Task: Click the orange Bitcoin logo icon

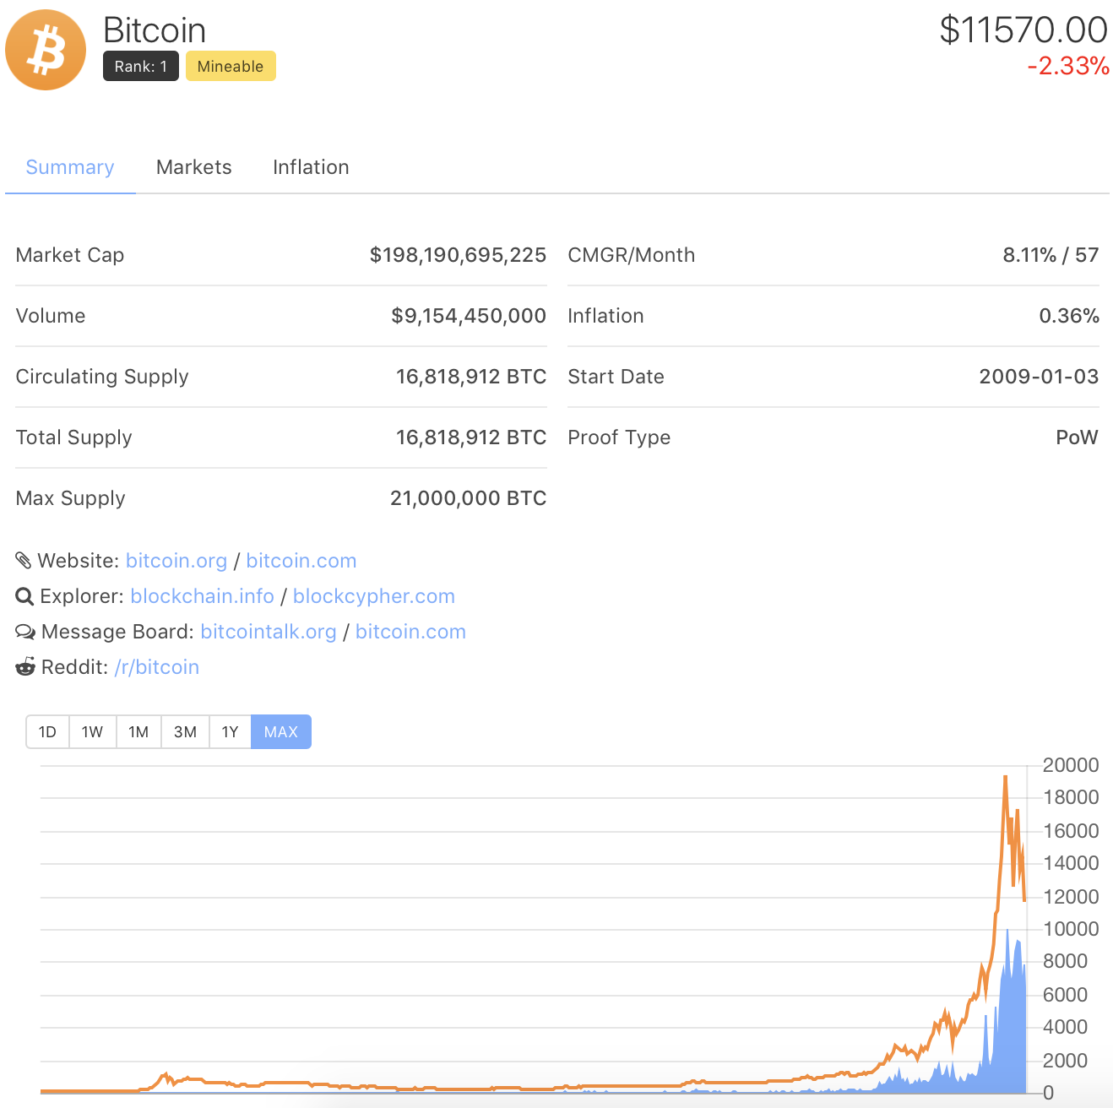Action: point(46,50)
